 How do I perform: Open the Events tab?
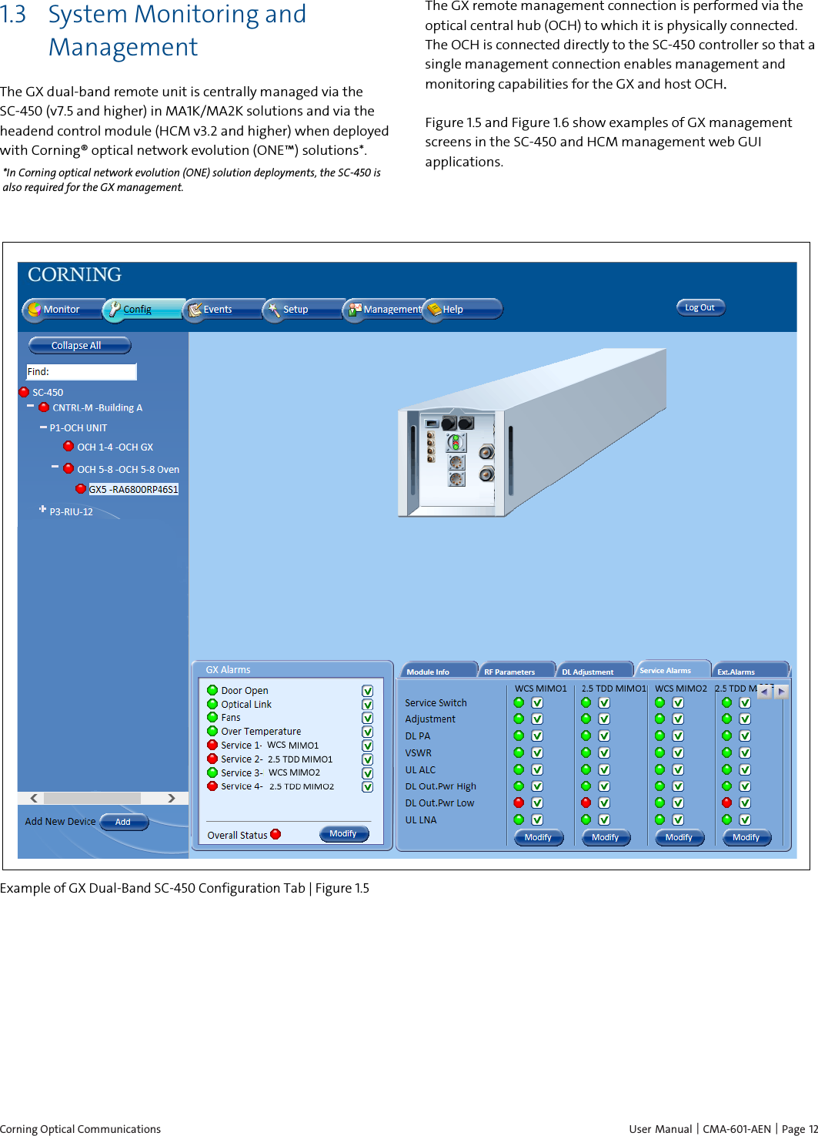point(224,309)
